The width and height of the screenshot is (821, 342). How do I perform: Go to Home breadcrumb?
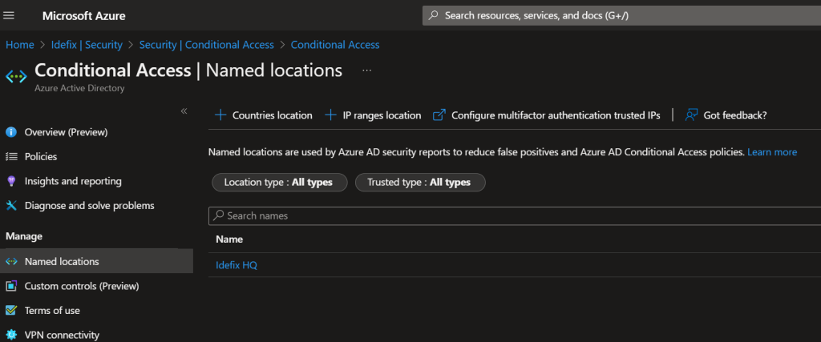pyautogui.click(x=20, y=45)
